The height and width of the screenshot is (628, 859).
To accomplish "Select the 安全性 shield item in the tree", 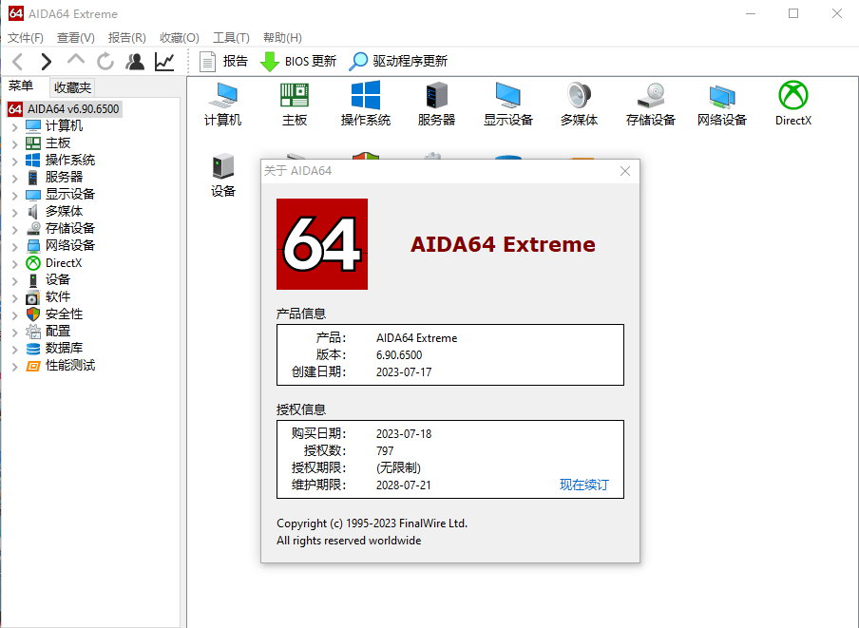I will (64, 314).
